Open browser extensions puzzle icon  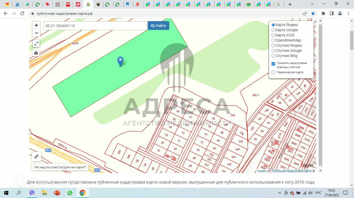point(323,13)
